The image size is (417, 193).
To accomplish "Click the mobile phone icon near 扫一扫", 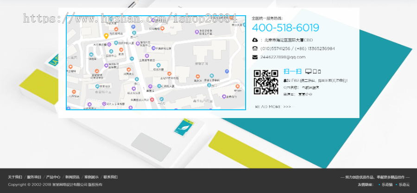I will (319, 71).
